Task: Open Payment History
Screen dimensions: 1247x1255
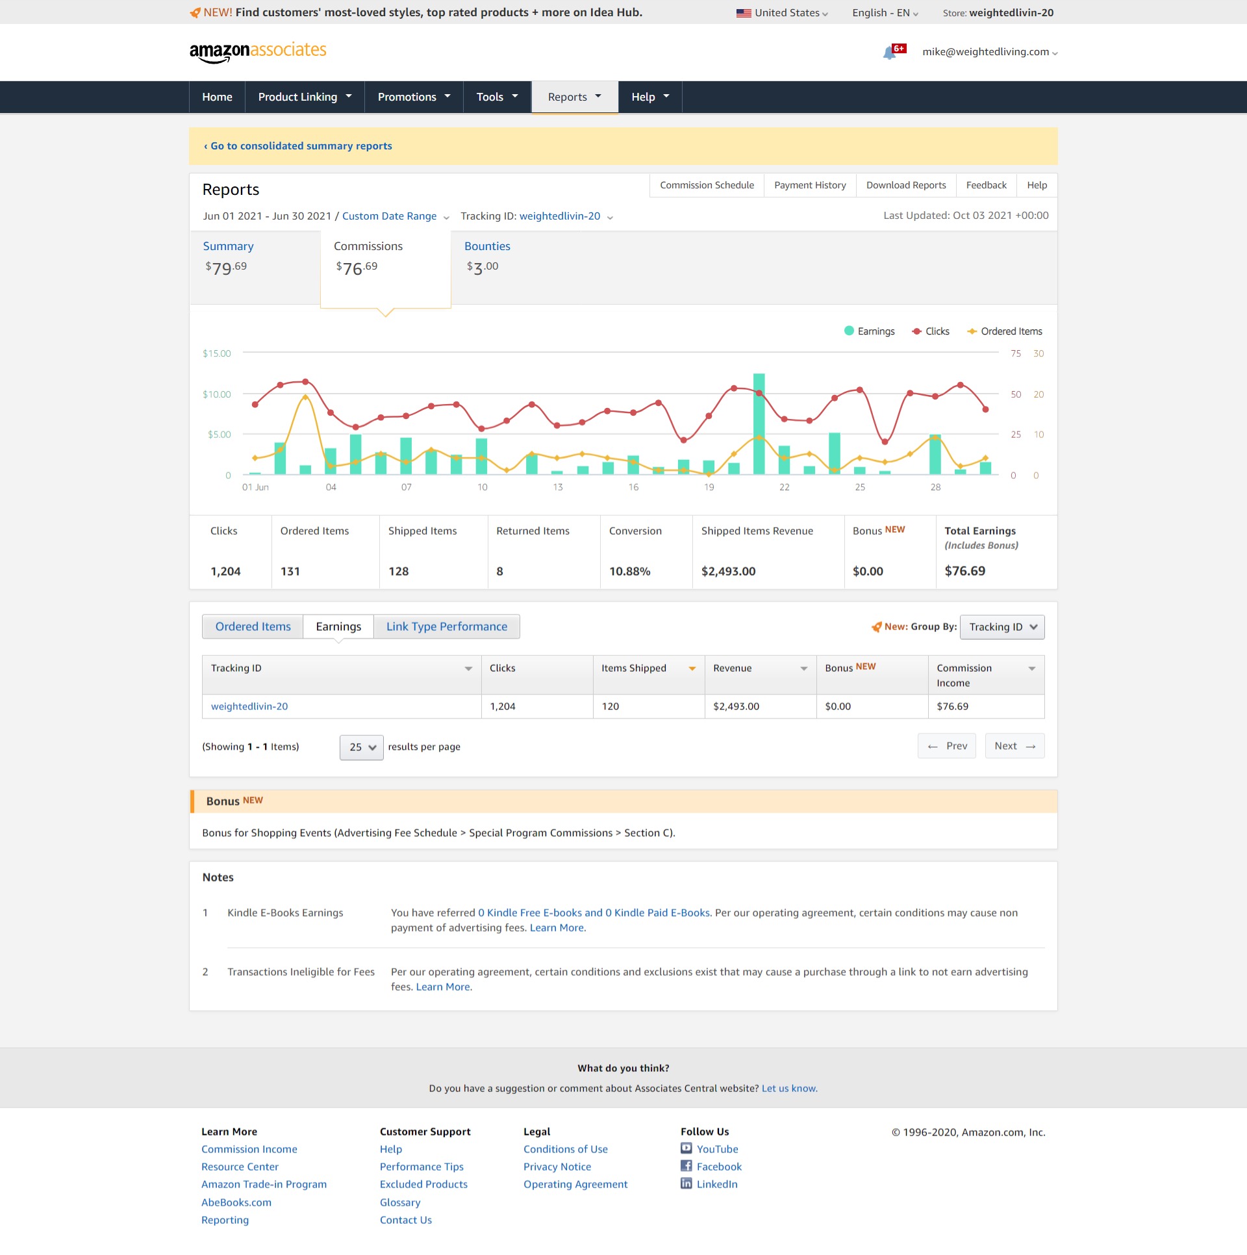Action: click(x=810, y=185)
